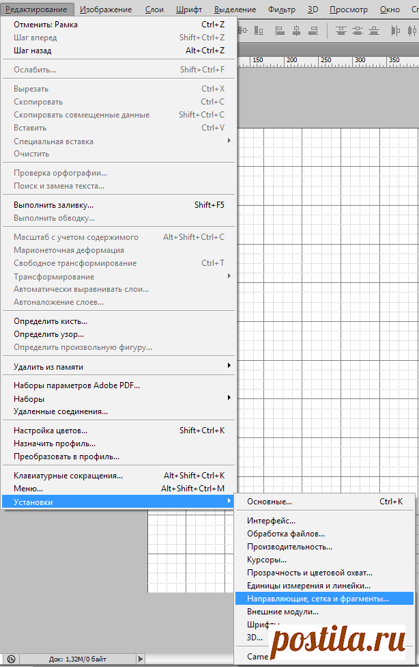Click the circular status icon in bottom bar
This screenshot has width=419, height=667.
click(x=12, y=659)
